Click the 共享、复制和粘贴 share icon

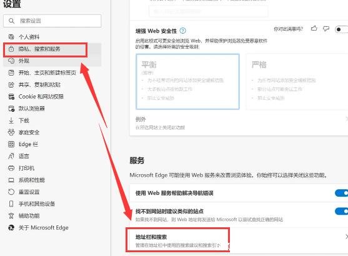pyautogui.click(x=11, y=84)
